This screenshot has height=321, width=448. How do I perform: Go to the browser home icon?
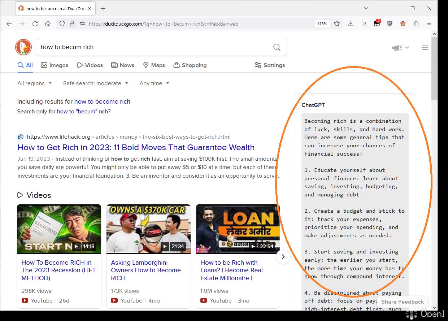tap(48, 24)
